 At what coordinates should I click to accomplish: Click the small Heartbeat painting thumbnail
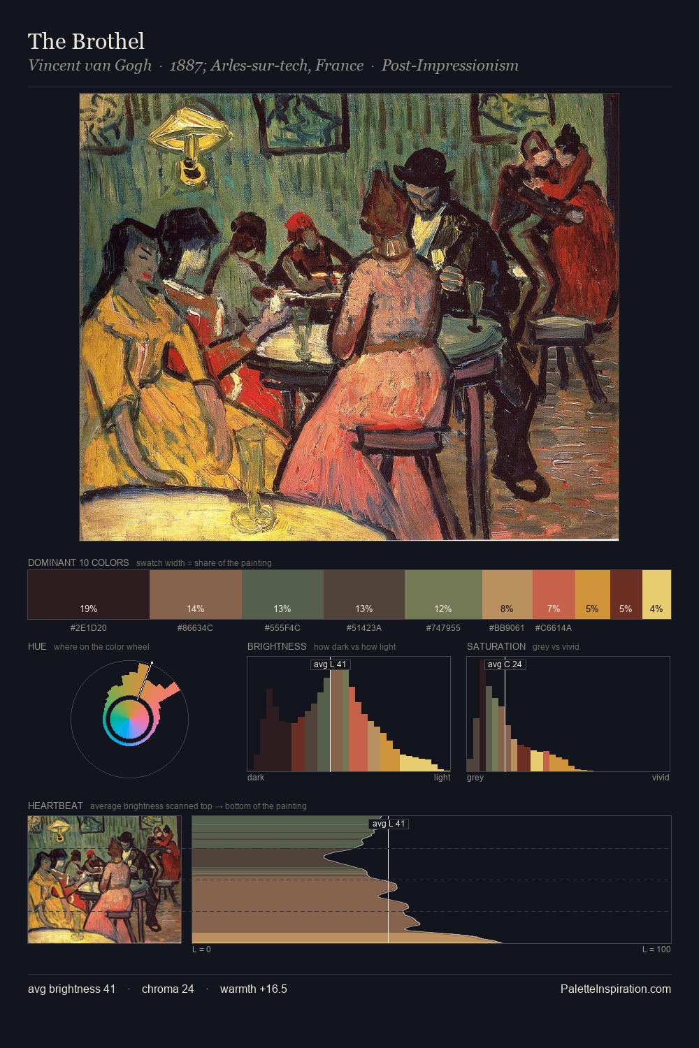[104, 880]
